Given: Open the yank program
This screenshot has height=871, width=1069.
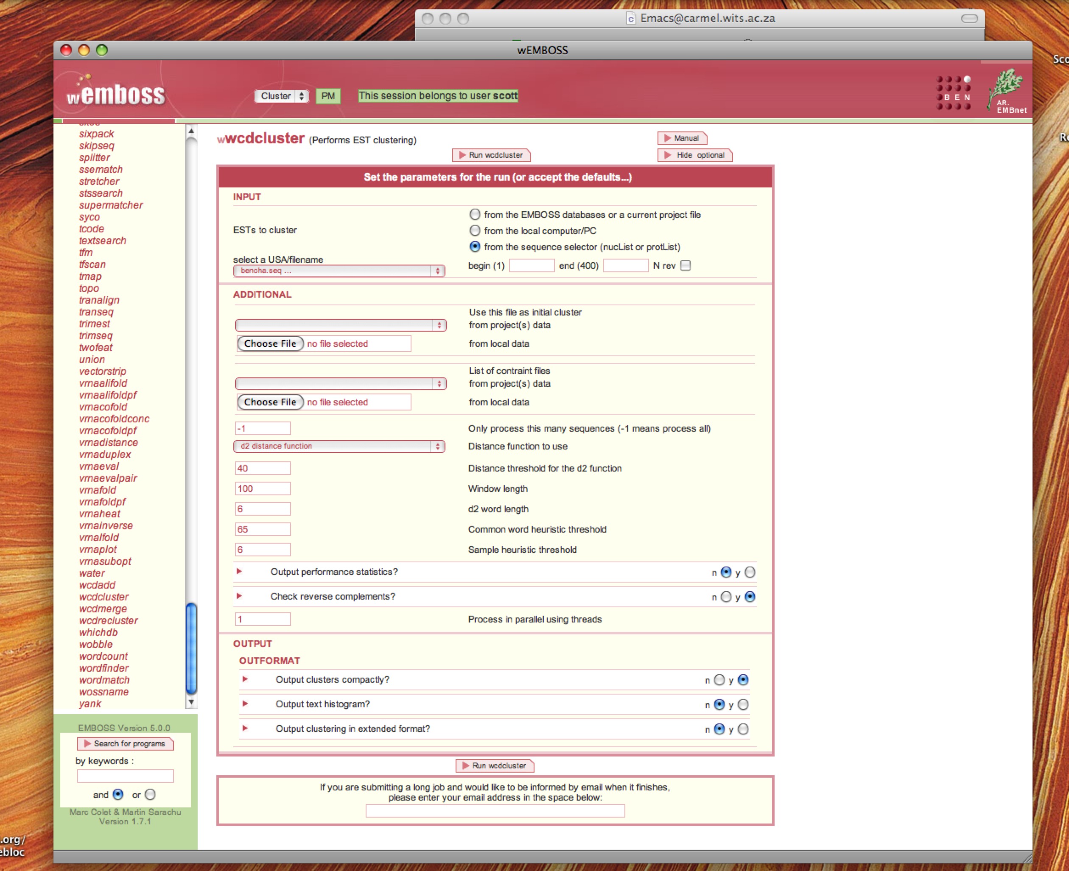Looking at the screenshot, I should click(90, 704).
